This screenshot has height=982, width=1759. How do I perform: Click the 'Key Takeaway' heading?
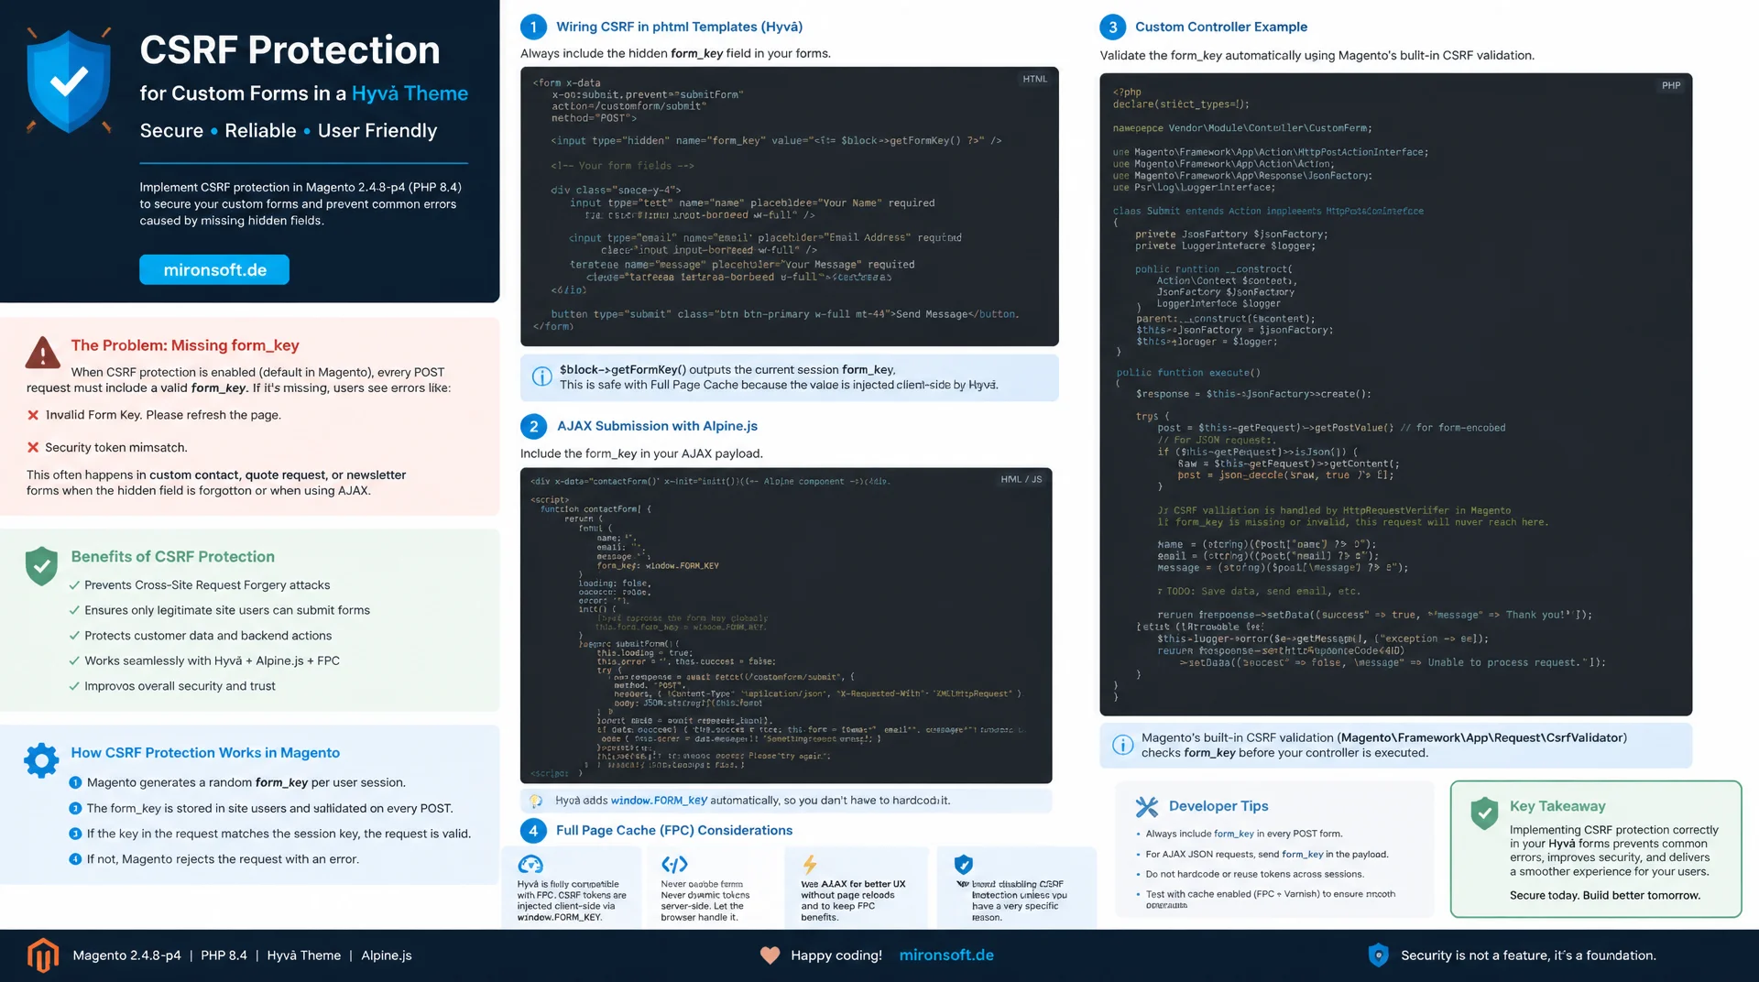click(x=1557, y=806)
